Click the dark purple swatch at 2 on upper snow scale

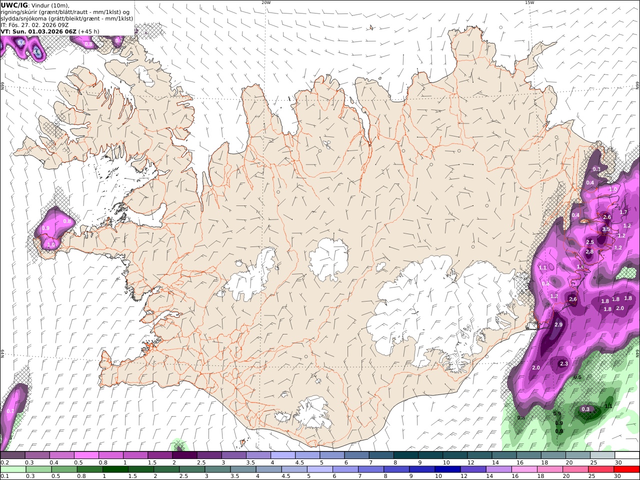point(184,455)
